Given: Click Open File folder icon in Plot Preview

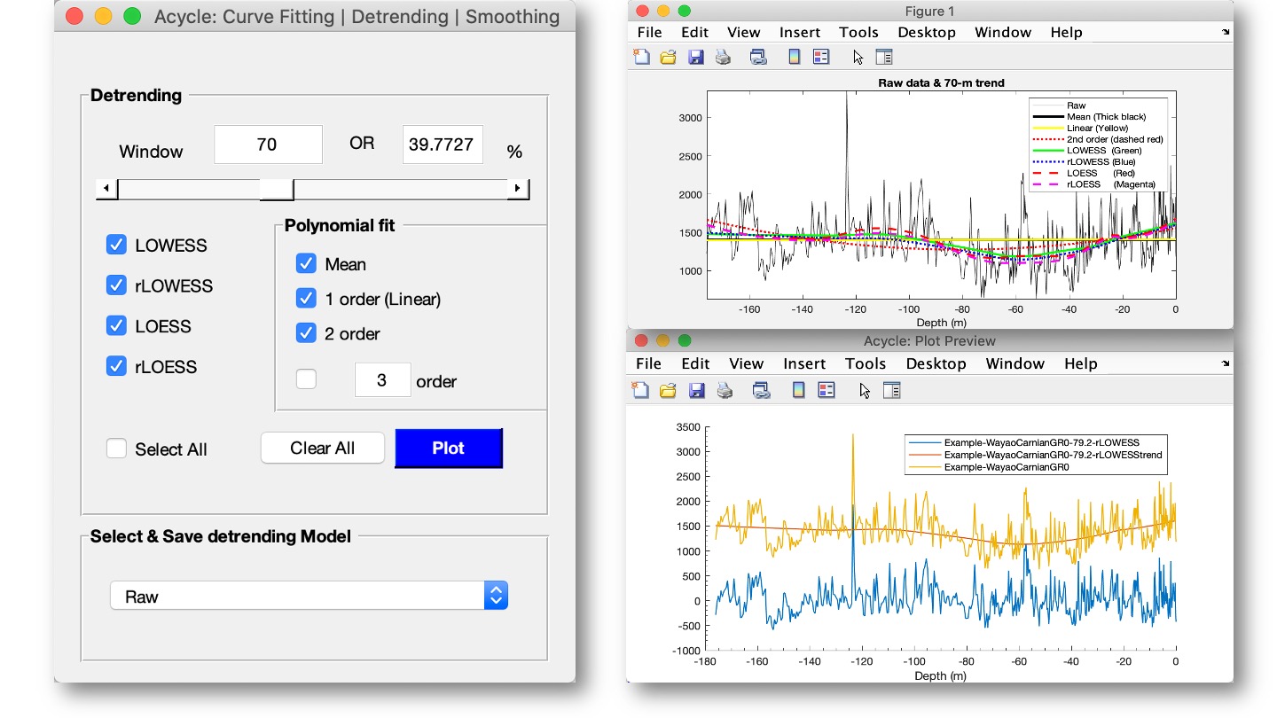Looking at the screenshot, I should [x=669, y=389].
